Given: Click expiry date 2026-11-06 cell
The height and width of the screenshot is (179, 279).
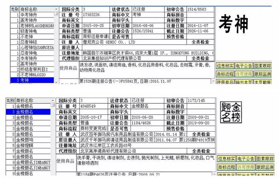Looking at the screenshot, I should pos(200,31).
